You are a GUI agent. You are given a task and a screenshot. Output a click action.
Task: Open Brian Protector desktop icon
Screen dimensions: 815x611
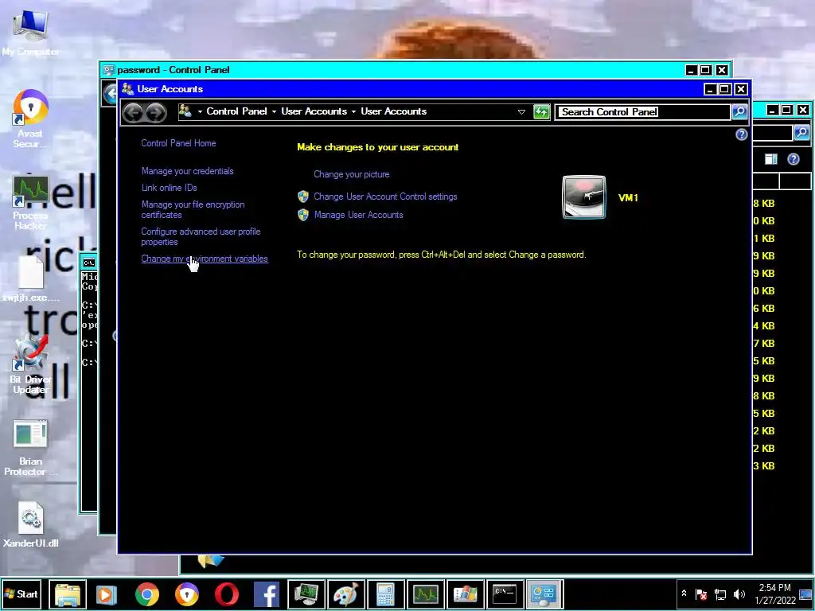click(30, 448)
